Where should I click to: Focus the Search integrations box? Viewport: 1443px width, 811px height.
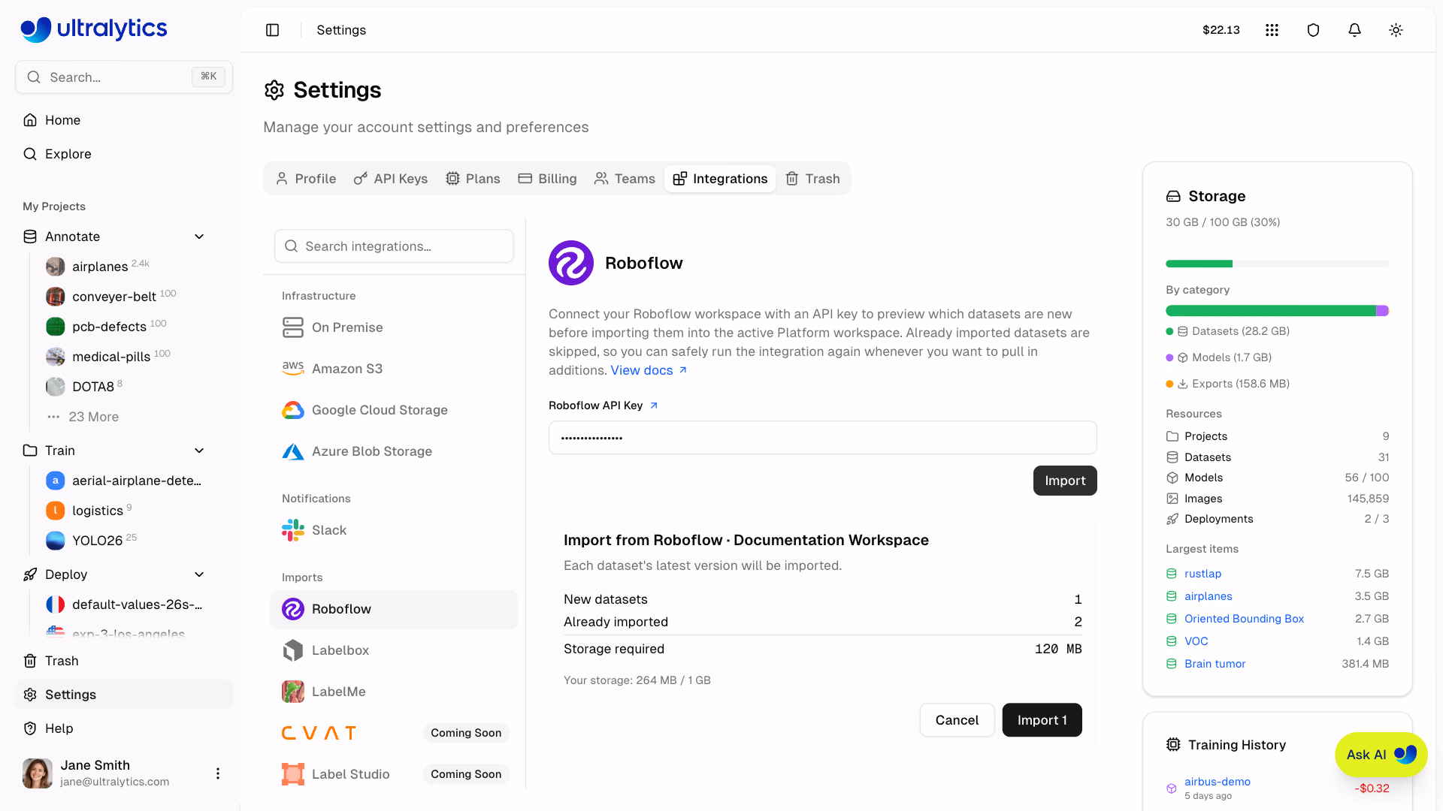pyautogui.click(x=394, y=246)
